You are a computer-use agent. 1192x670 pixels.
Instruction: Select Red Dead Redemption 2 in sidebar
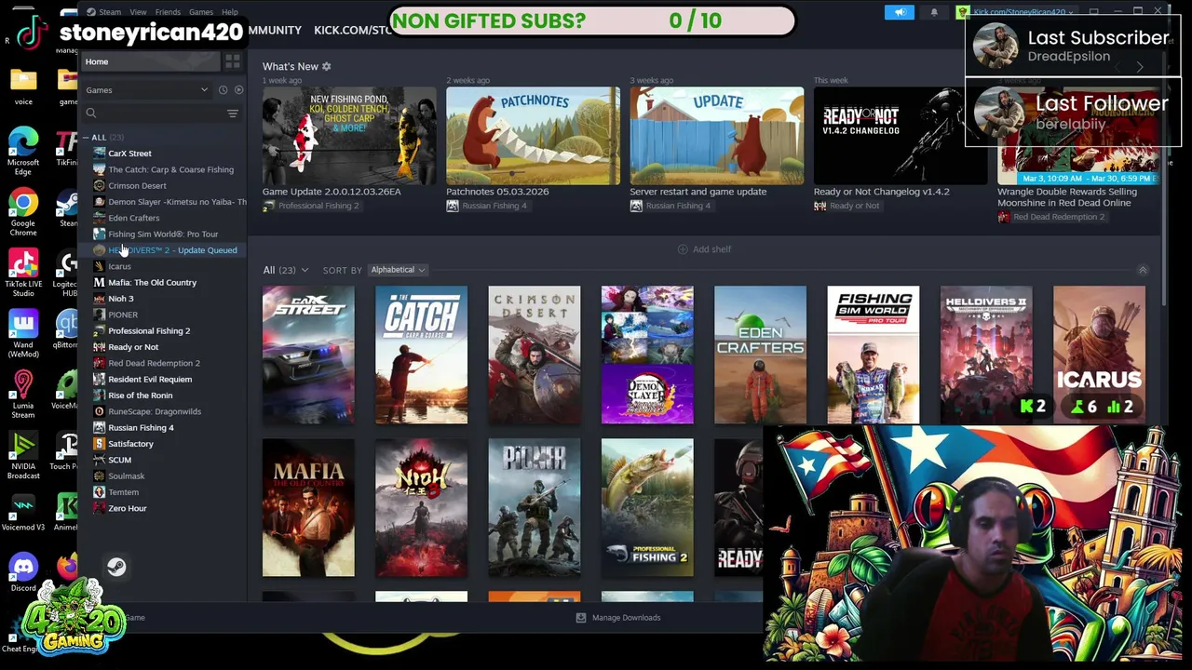pyautogui.click(x=154, y=363)
